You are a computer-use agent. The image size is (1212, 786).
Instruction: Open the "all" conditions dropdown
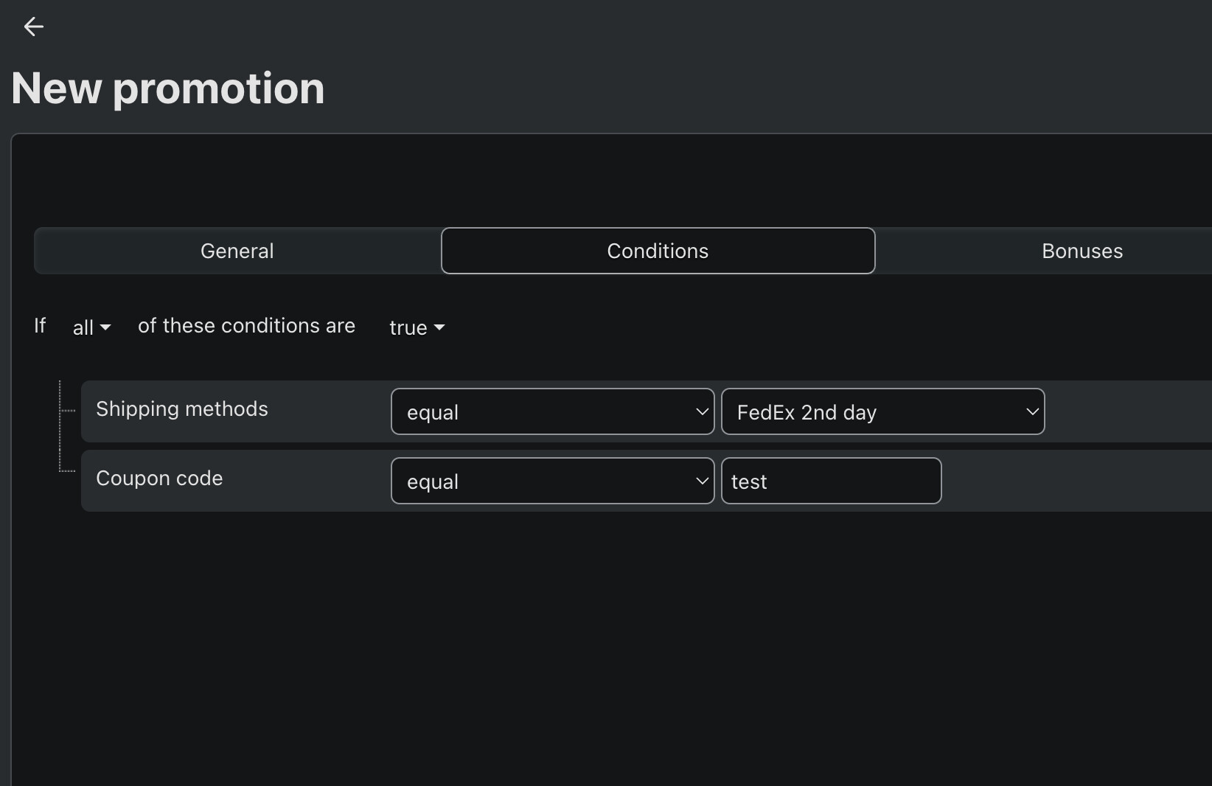point(91,327)
